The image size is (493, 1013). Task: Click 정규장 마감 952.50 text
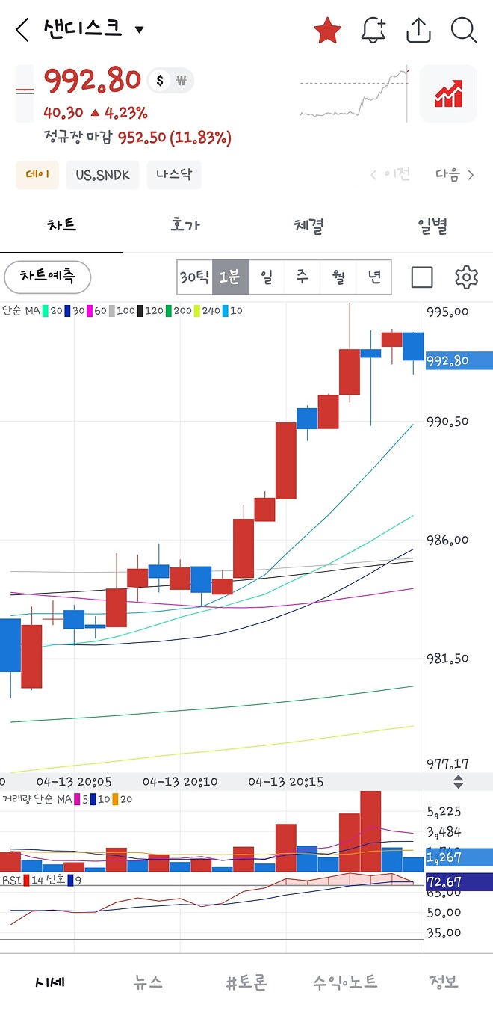click(137, 138)
